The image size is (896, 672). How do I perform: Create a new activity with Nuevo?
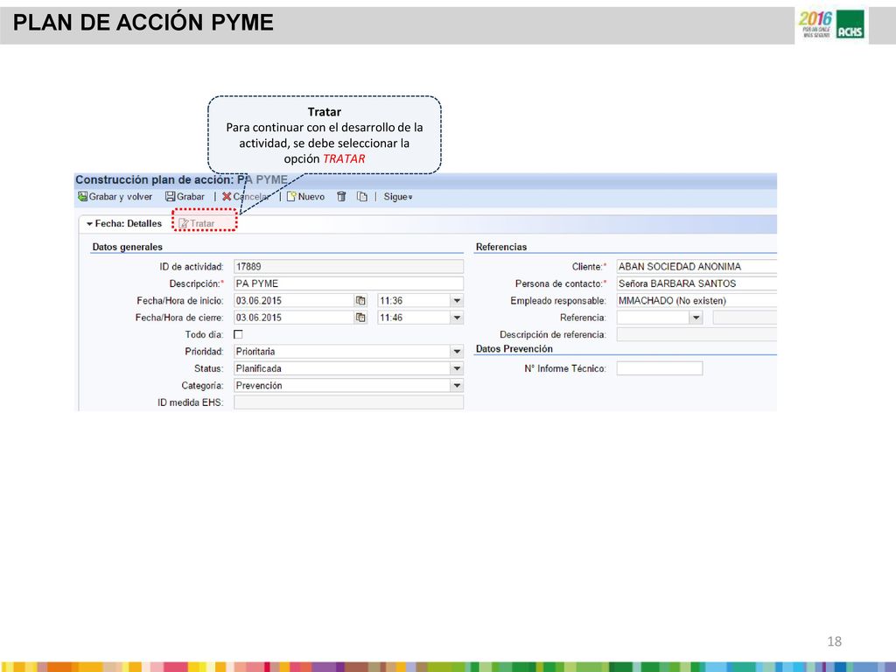305,197
